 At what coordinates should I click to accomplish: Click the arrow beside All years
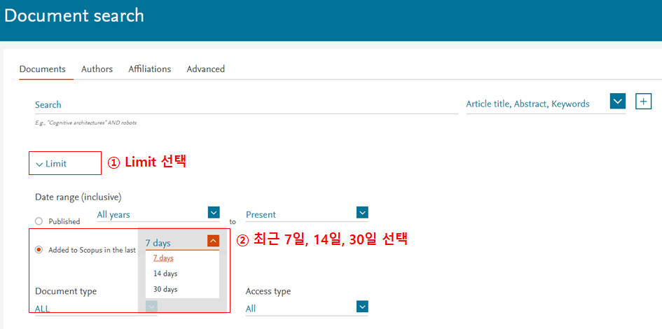pos(214,212)
